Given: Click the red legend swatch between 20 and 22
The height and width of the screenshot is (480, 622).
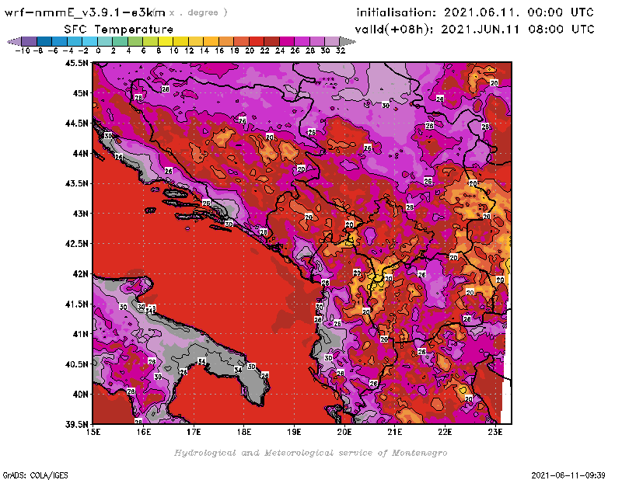Looking at the screenshot, I should coord(257,41).
